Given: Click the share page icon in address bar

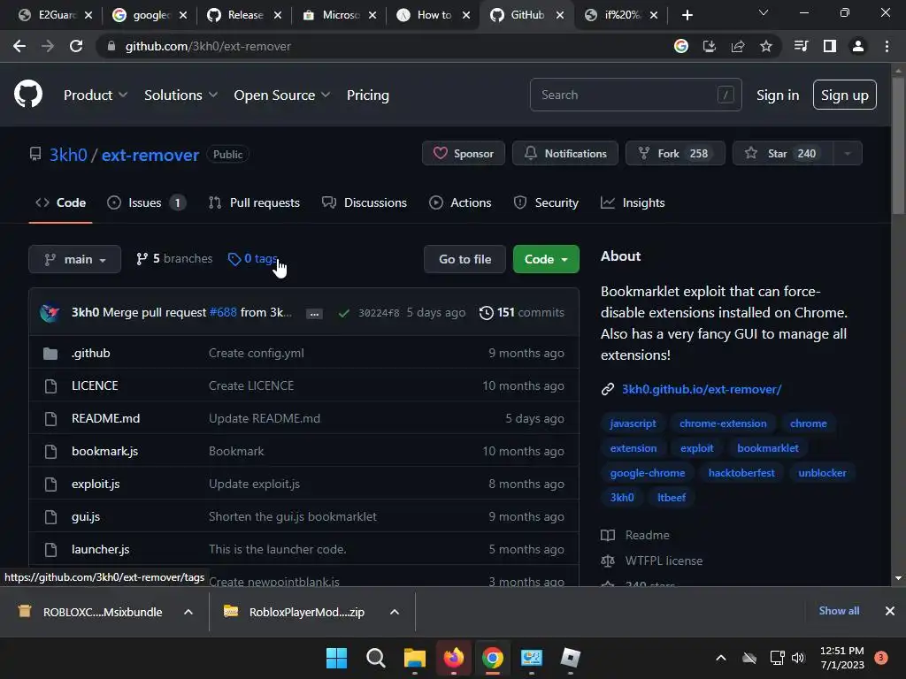Looking at the screenshot, I should pos(737,46).
